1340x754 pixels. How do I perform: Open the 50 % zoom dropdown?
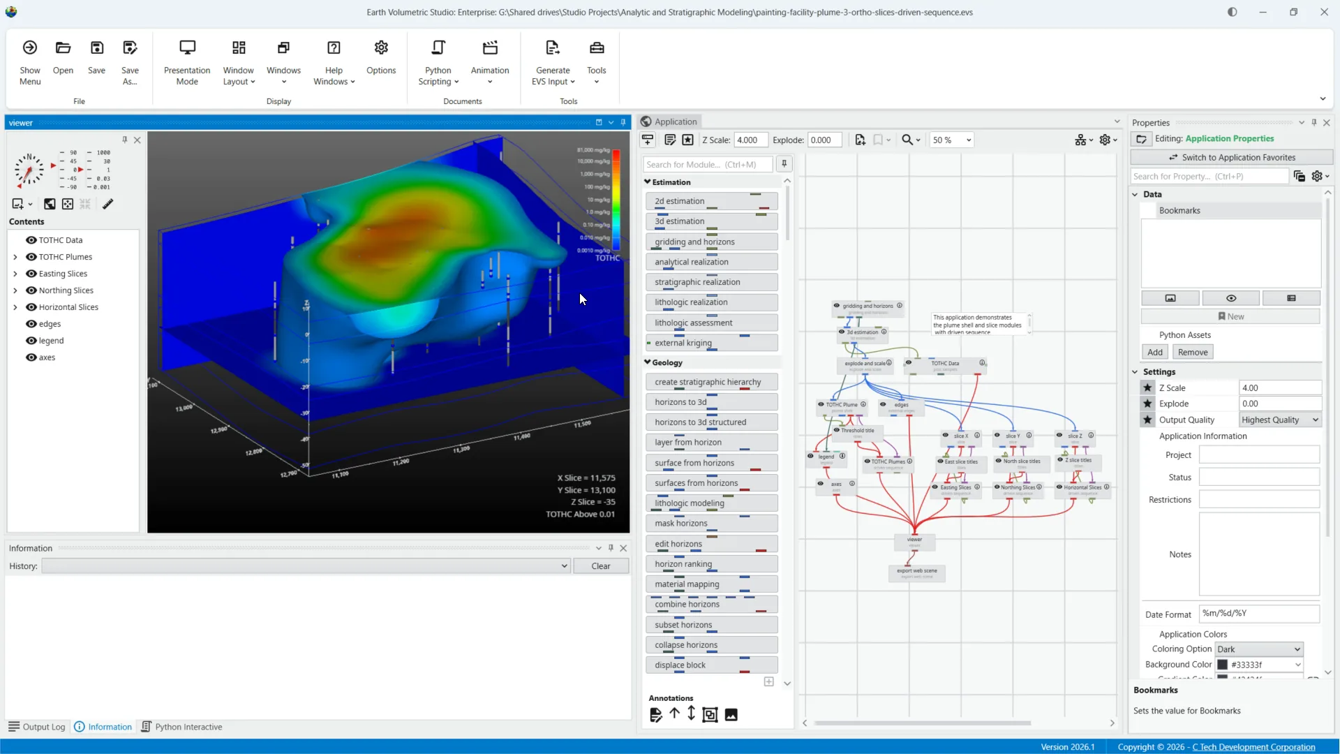tap(952, 140)
